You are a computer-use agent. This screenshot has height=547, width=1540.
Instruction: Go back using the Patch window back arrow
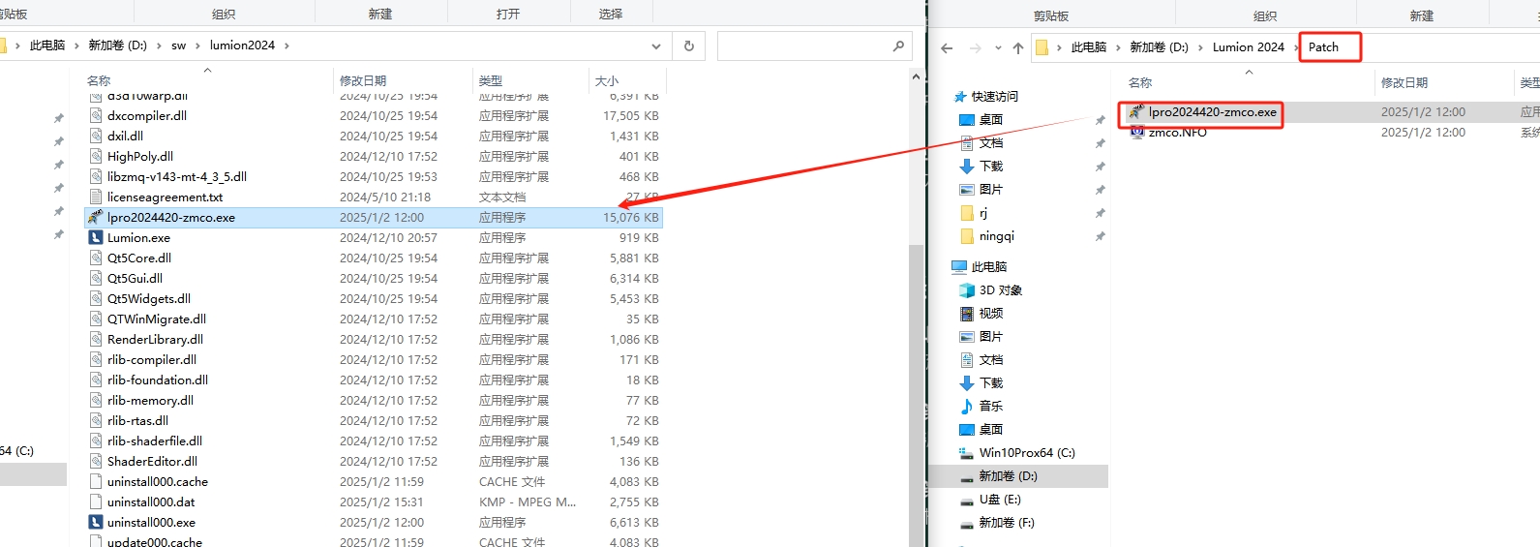947,47
